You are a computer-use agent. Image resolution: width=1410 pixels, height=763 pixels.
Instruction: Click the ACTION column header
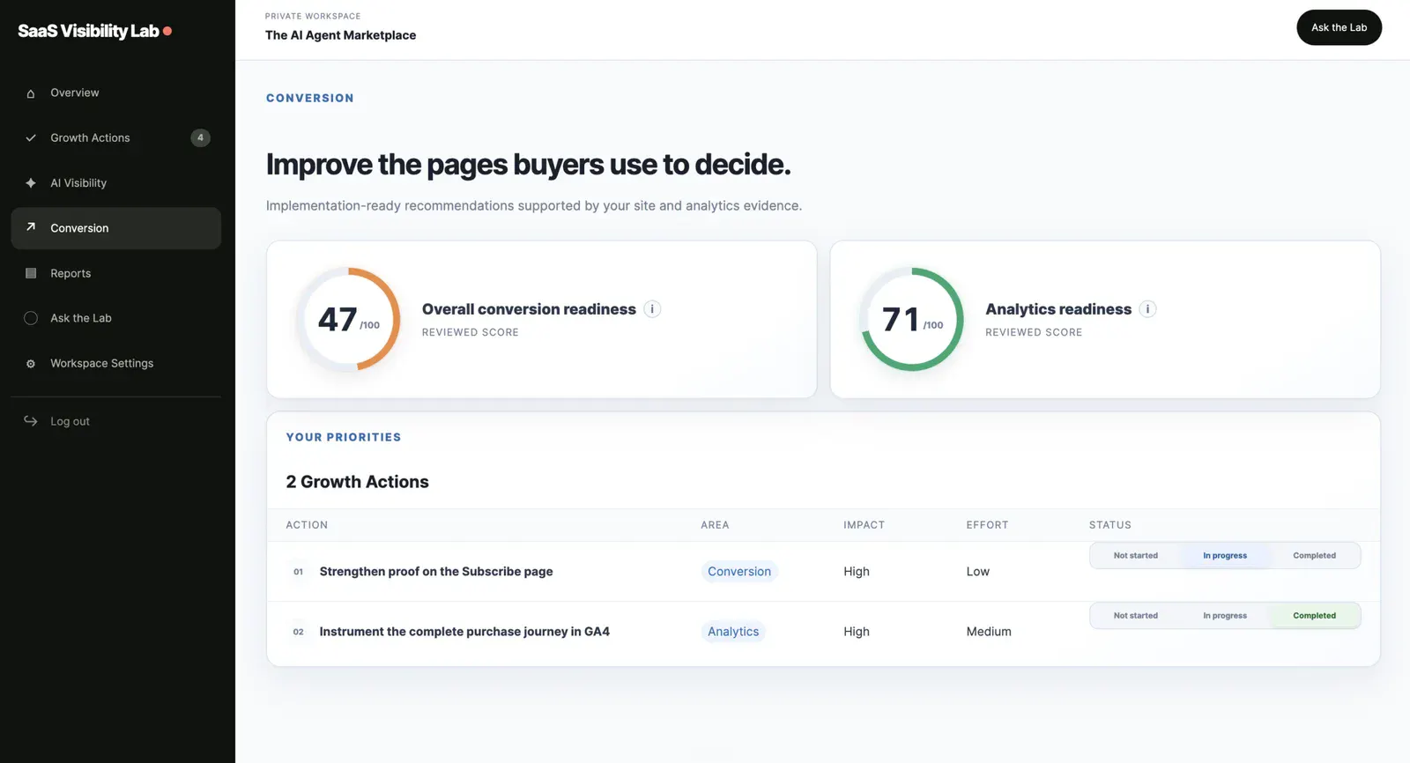(307, 525)
